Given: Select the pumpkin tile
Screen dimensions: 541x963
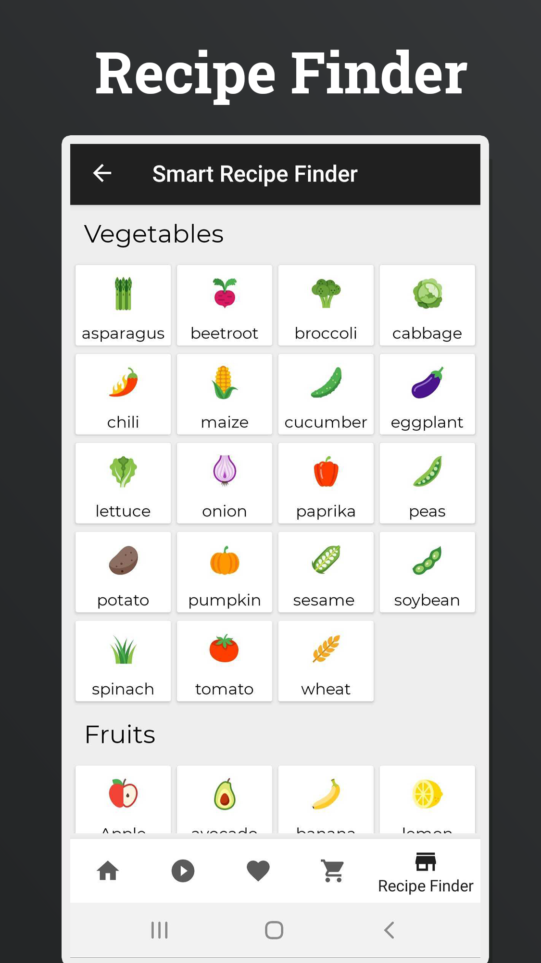Looking at the screenshot, I should coord(225,572).
